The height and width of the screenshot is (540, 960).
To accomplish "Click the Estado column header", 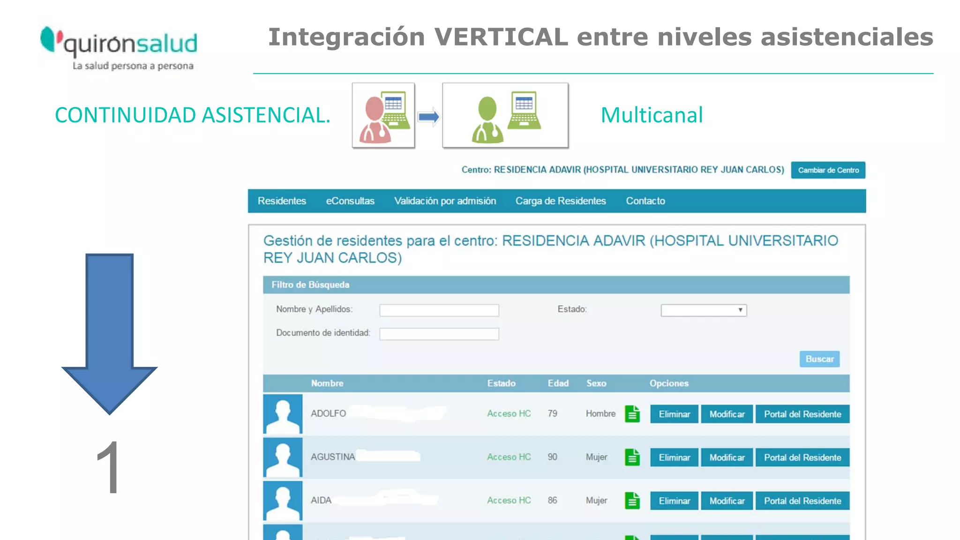I will point(501,383).
